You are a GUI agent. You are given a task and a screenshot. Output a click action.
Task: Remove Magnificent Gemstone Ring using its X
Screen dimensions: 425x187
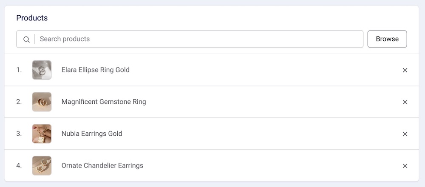[x=405, y=102]
